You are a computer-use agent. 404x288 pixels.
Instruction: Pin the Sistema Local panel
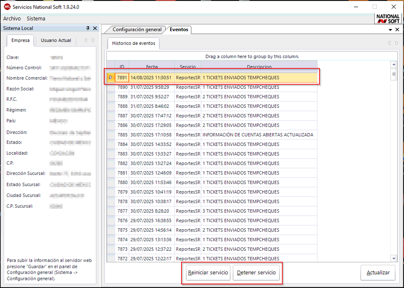(x=88, y=28)
